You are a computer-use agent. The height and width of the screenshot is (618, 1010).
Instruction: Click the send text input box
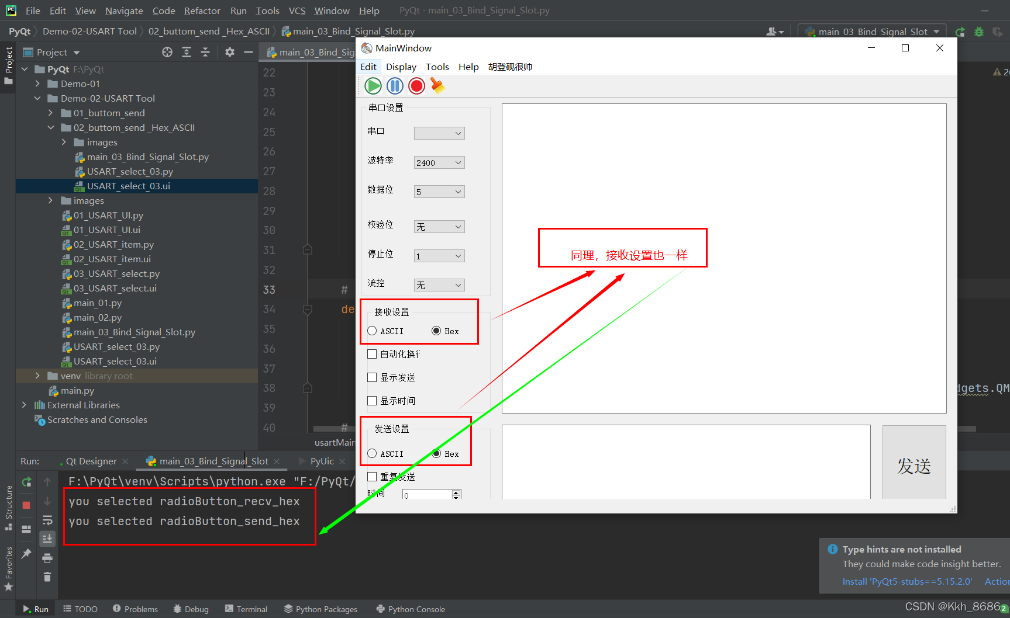pos(686,462)
